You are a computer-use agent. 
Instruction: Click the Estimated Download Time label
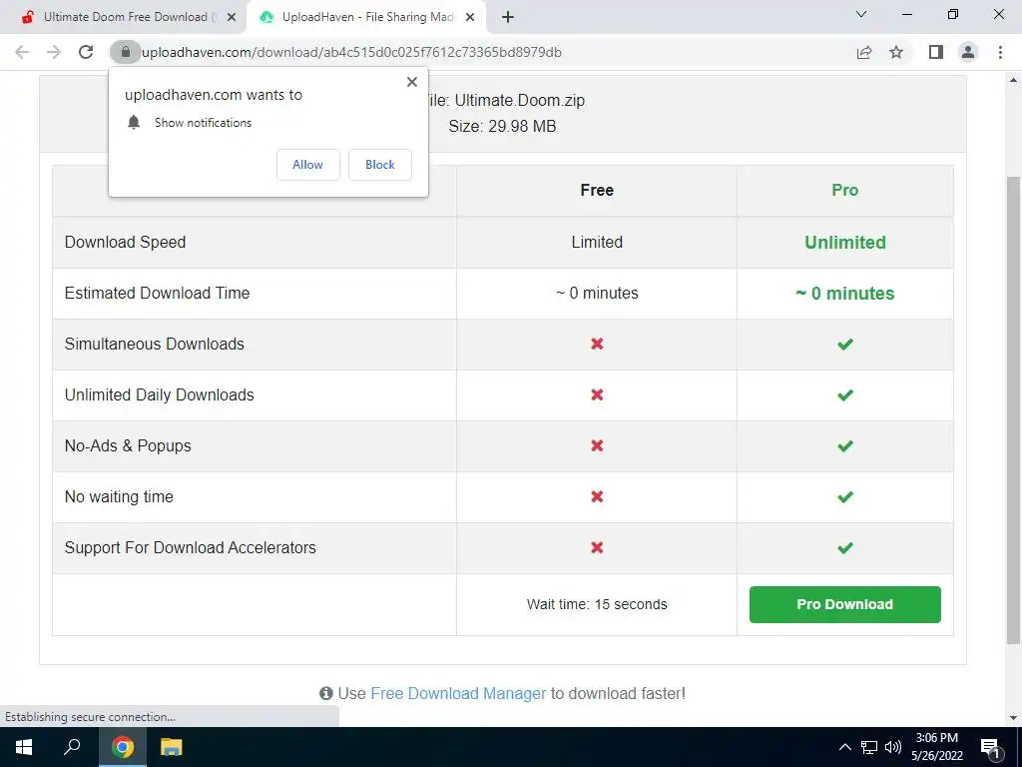point(157,293)
